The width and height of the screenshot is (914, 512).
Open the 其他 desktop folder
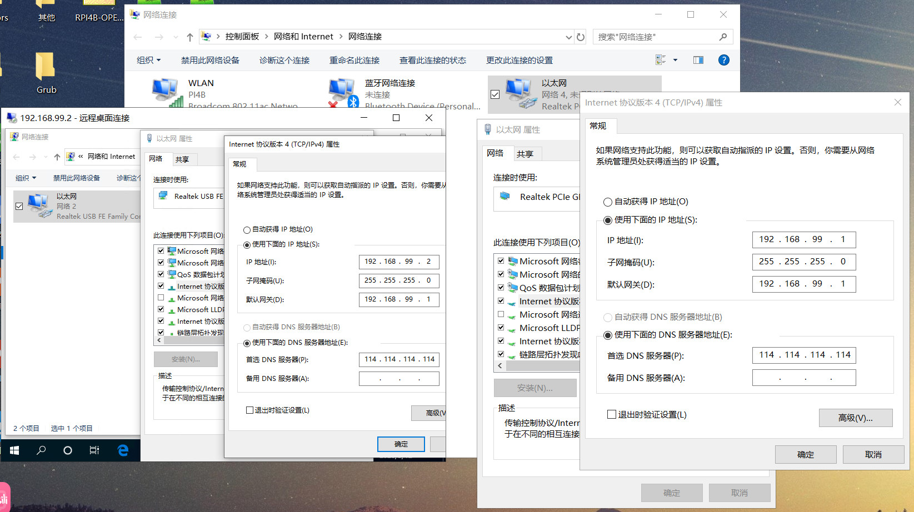tap(46, 11)
